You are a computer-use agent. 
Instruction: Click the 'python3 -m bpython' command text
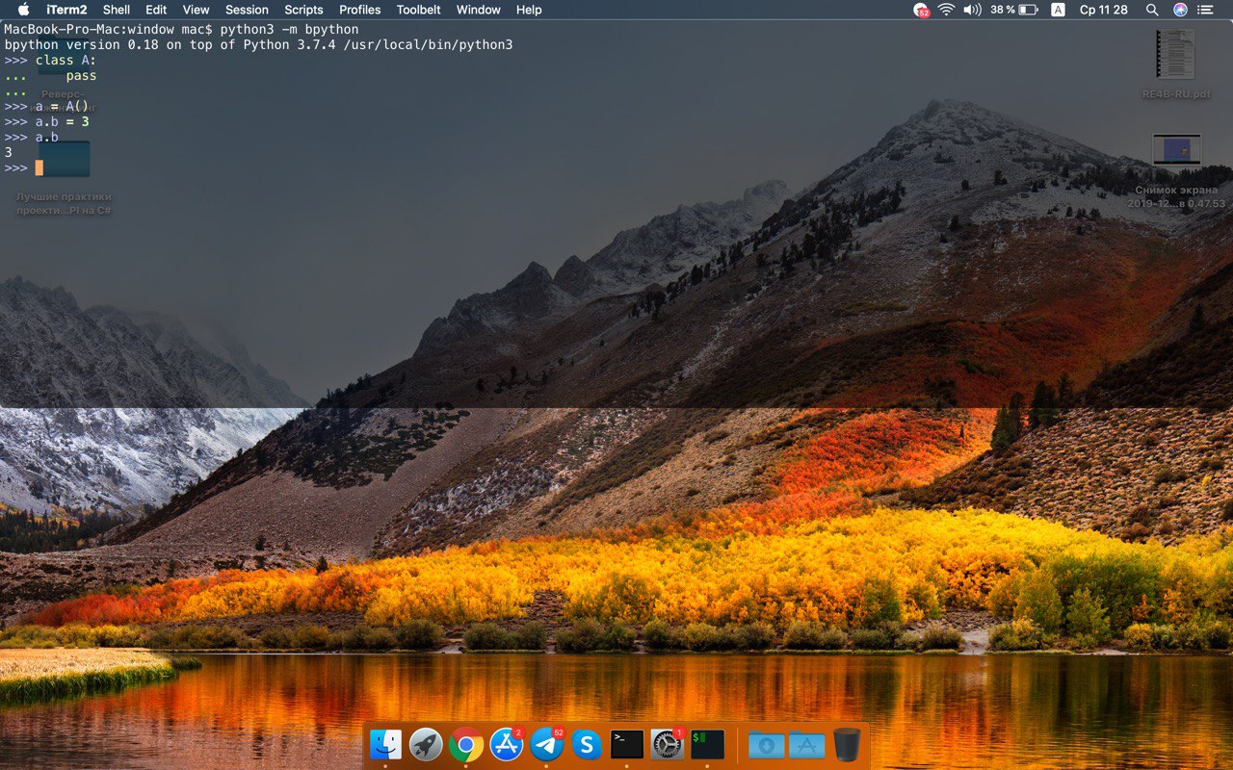[289, 30]
